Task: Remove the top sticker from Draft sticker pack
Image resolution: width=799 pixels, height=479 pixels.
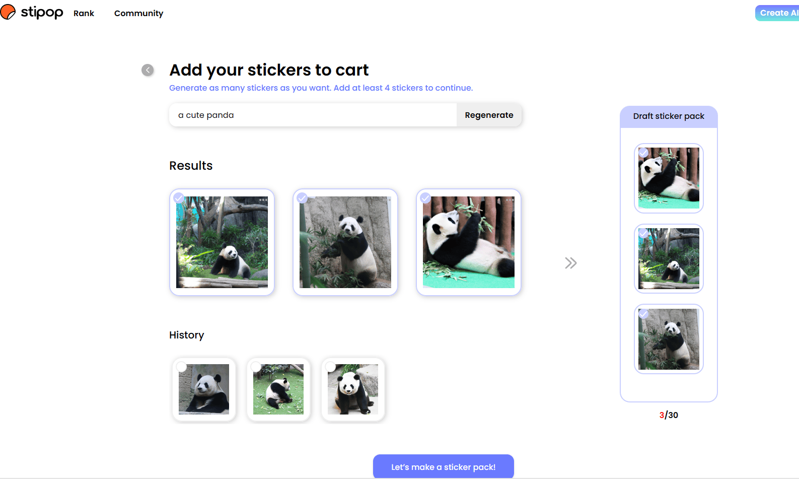Action: [x=643, y=153]
